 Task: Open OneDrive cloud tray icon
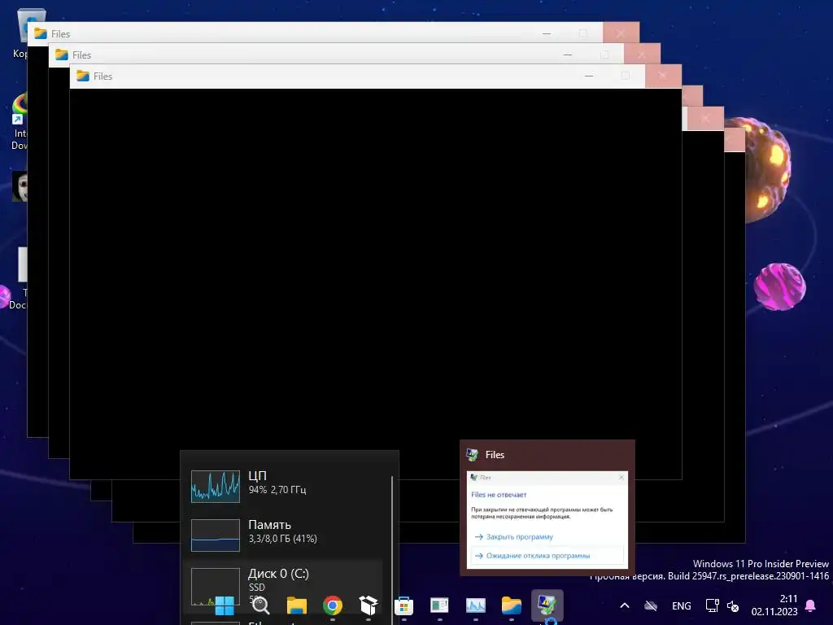[x=651, y=605]
